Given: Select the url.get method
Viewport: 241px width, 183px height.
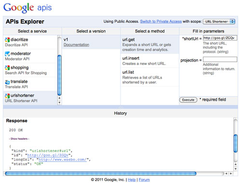Looking at the screenshot, I should 150,44.
